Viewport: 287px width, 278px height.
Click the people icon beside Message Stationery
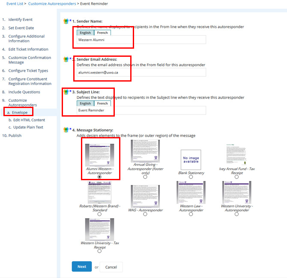coord(66,129)
